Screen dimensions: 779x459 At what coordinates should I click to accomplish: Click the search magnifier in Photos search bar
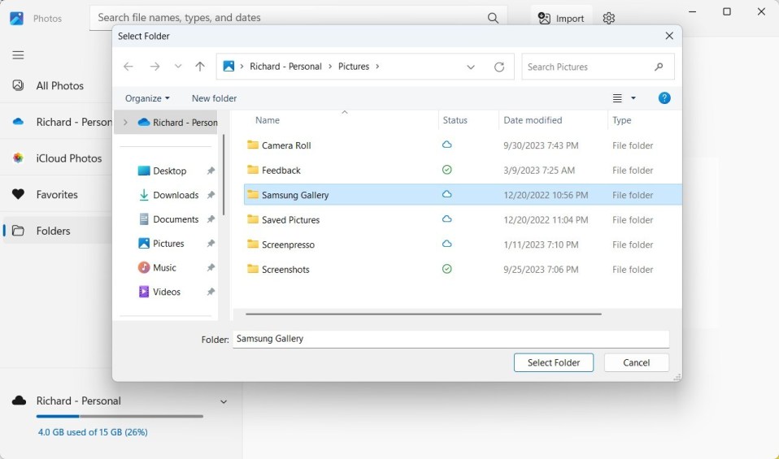493,18
